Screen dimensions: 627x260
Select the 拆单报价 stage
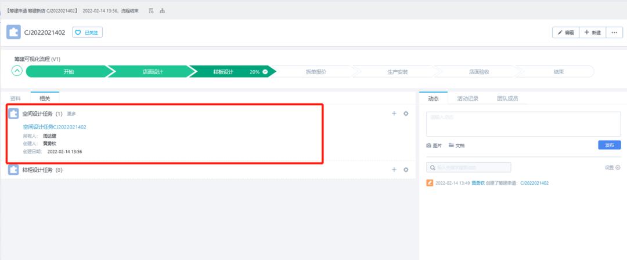click(315, 72)
